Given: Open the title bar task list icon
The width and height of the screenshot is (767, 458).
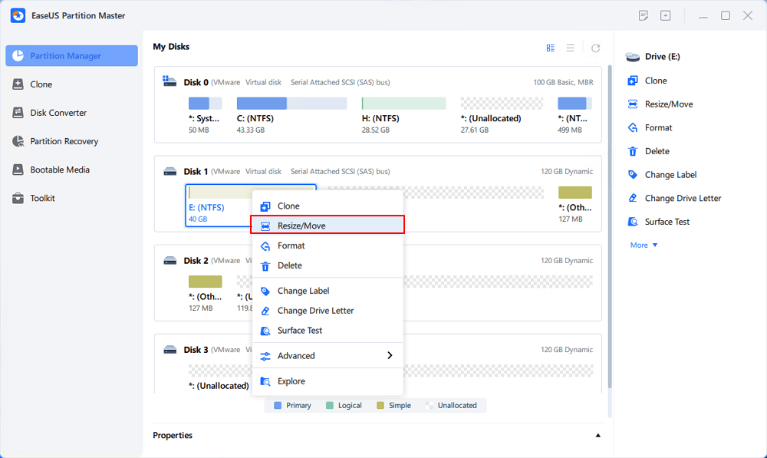Looking at the screenshot, I should coord(644,15).
